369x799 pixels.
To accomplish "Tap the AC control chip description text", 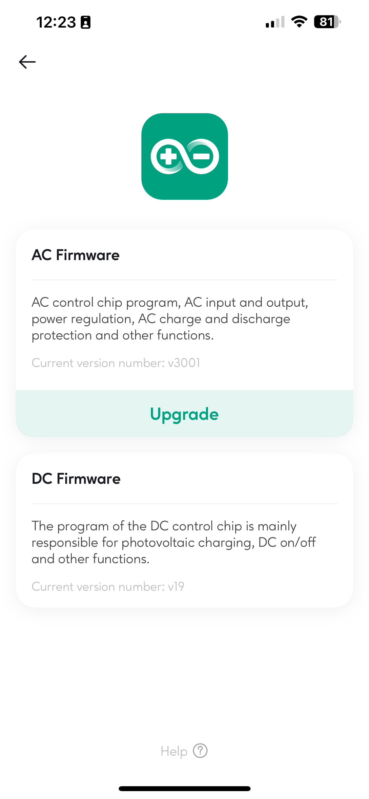I will tap(170, 319).
